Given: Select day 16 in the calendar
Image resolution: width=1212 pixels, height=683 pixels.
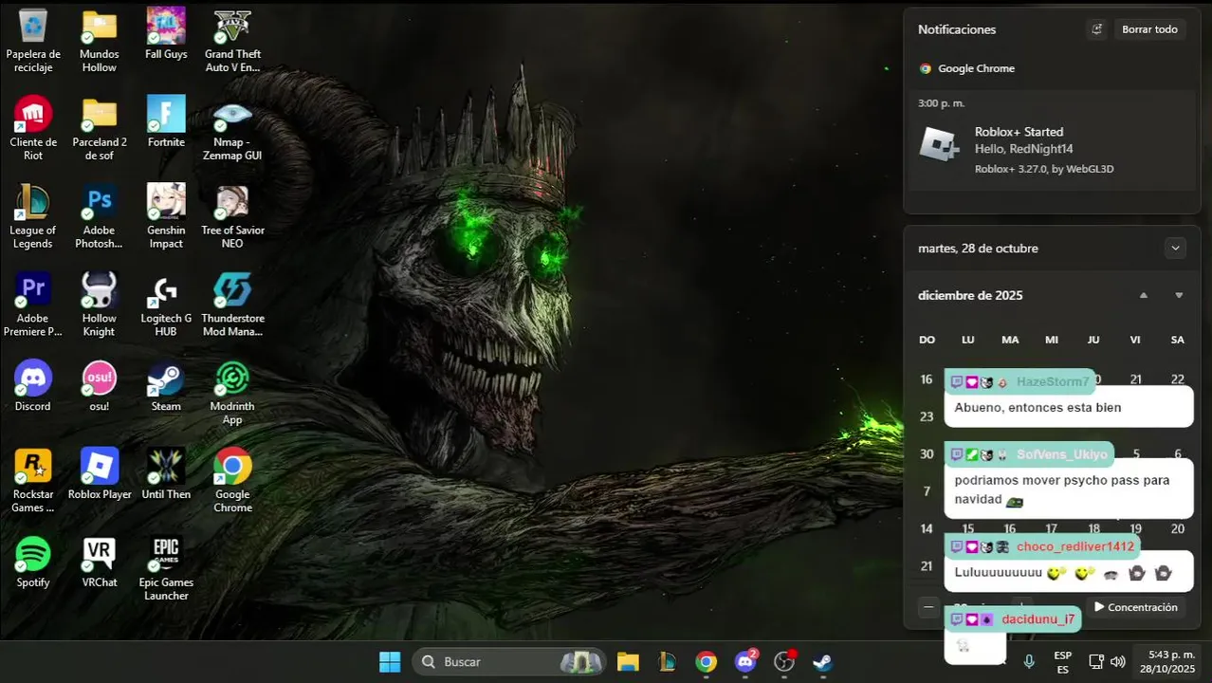Looking at the screenshot, I should [927, 379].
